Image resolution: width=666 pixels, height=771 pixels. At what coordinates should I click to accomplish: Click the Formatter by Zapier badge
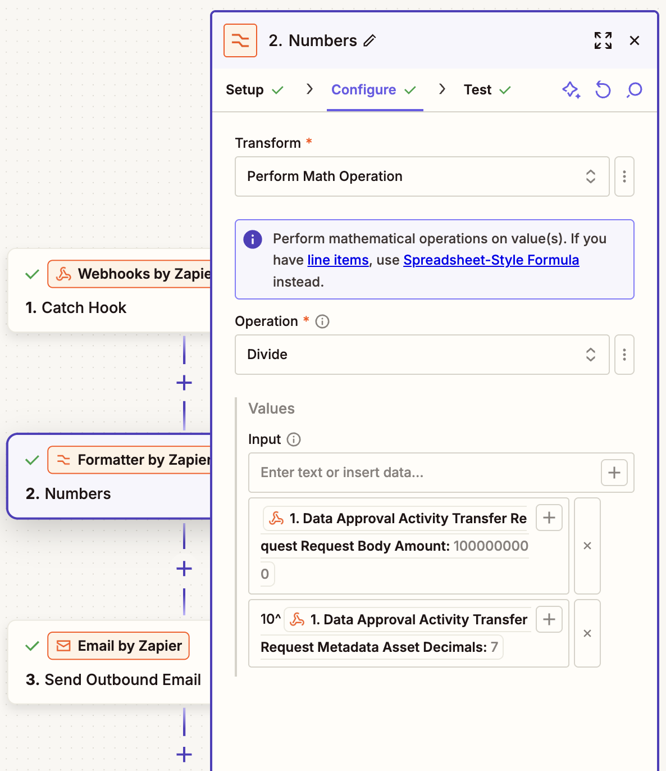click(129, 460)
